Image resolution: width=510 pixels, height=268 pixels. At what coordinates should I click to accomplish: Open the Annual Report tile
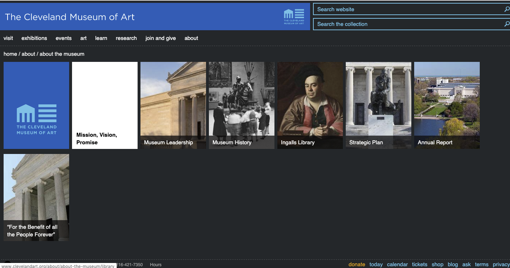pyautogui.click(x=447, y=105)
